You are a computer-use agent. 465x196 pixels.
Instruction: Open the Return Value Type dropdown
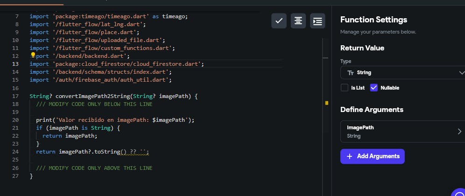[x=402, y=73]
